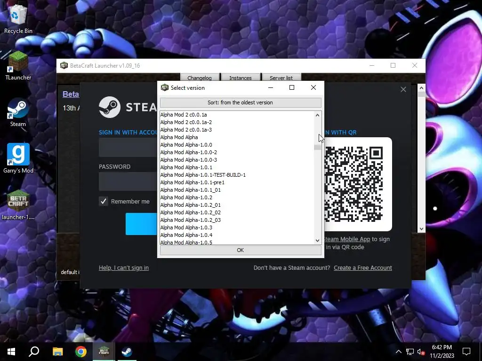Image resolution: width=482 pixels, height=361 pixels.
Task: Select Alpha Mod Alpha-1.0.1_01
Action: click(237, 190)
